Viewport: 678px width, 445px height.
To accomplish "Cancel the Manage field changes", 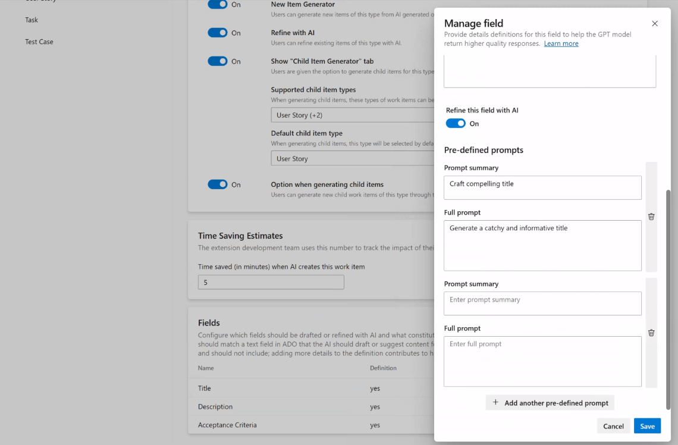I will 613,426.
